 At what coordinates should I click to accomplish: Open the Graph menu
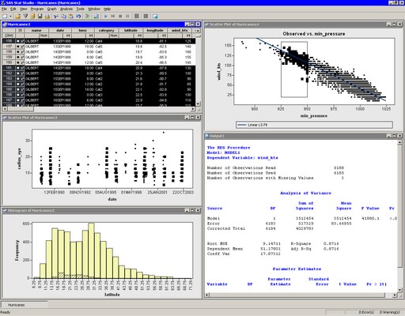click(52, 9)
